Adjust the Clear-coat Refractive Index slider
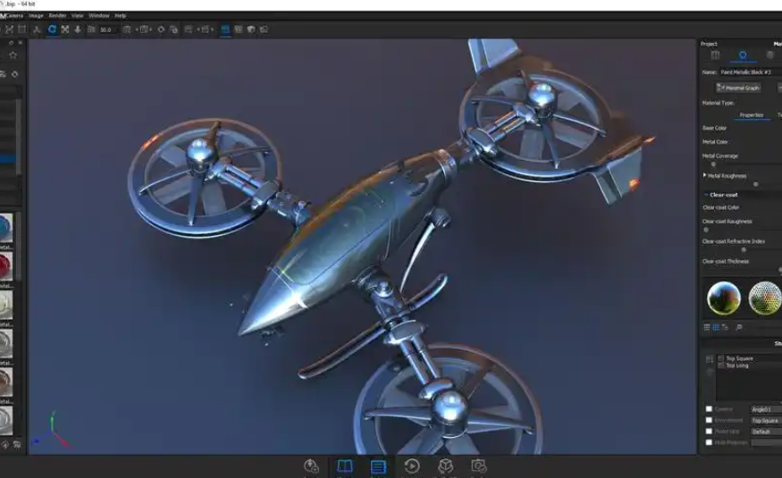 point(744,249)
